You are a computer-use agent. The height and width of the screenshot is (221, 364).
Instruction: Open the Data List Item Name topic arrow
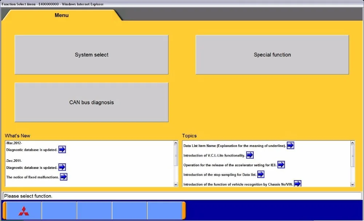[x=290, y=146]
